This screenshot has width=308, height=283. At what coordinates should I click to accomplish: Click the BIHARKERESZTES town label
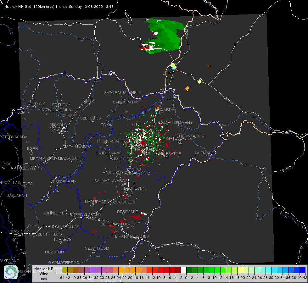tap(132, 236)
